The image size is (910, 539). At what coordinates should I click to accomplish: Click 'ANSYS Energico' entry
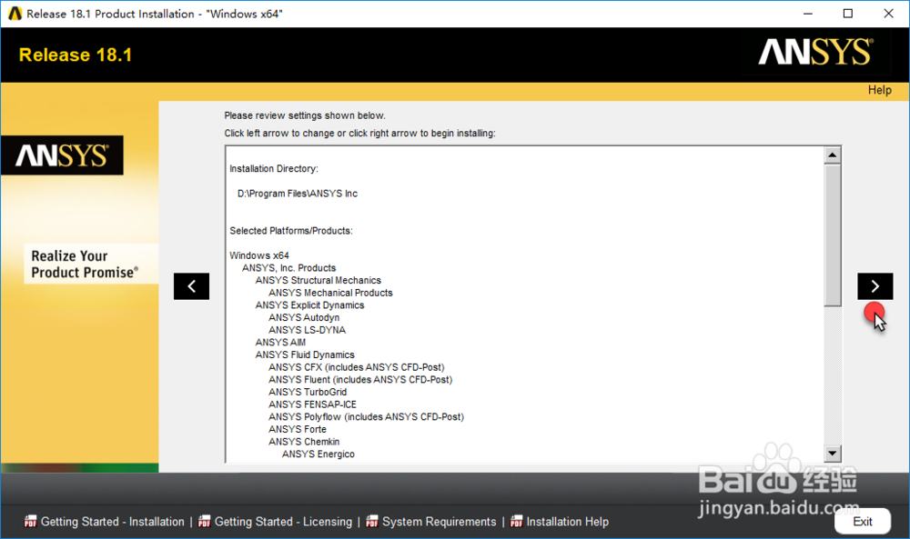click(x=318, y=454)
